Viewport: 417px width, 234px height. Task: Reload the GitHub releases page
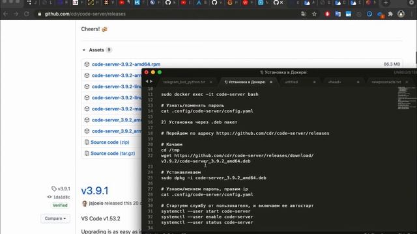tap(26, 14)
